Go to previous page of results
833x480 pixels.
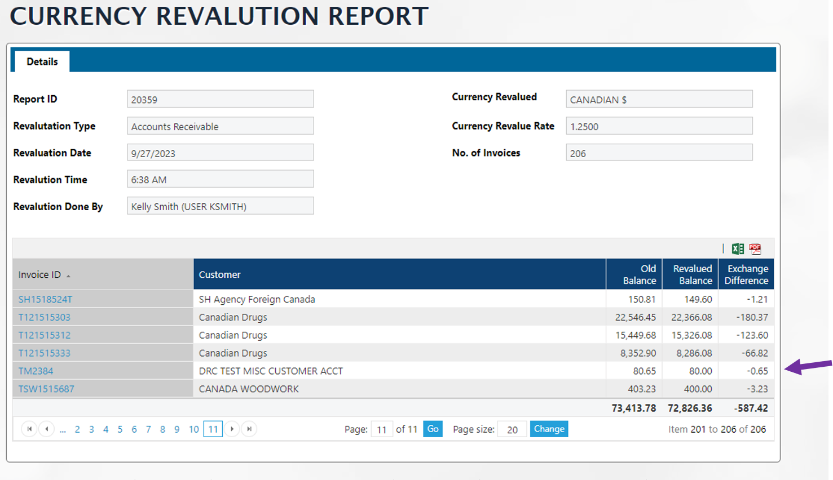47,429
